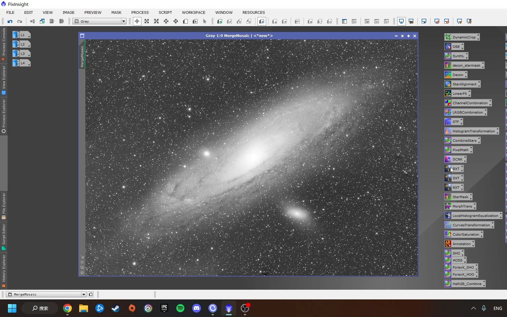Open Discord from the taskbar
The height and width of the screenshot is (317, 507).
[x=197, y=308]
